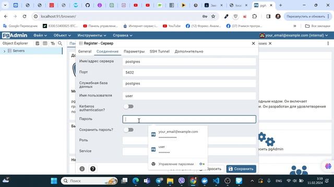Open the Инструменты menu

coord(92,35)
